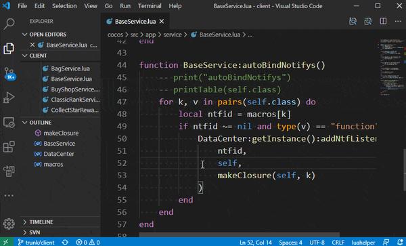Open the Manage gear settings icon
Screen dimensions: 406x246
[x=9, y=224]
